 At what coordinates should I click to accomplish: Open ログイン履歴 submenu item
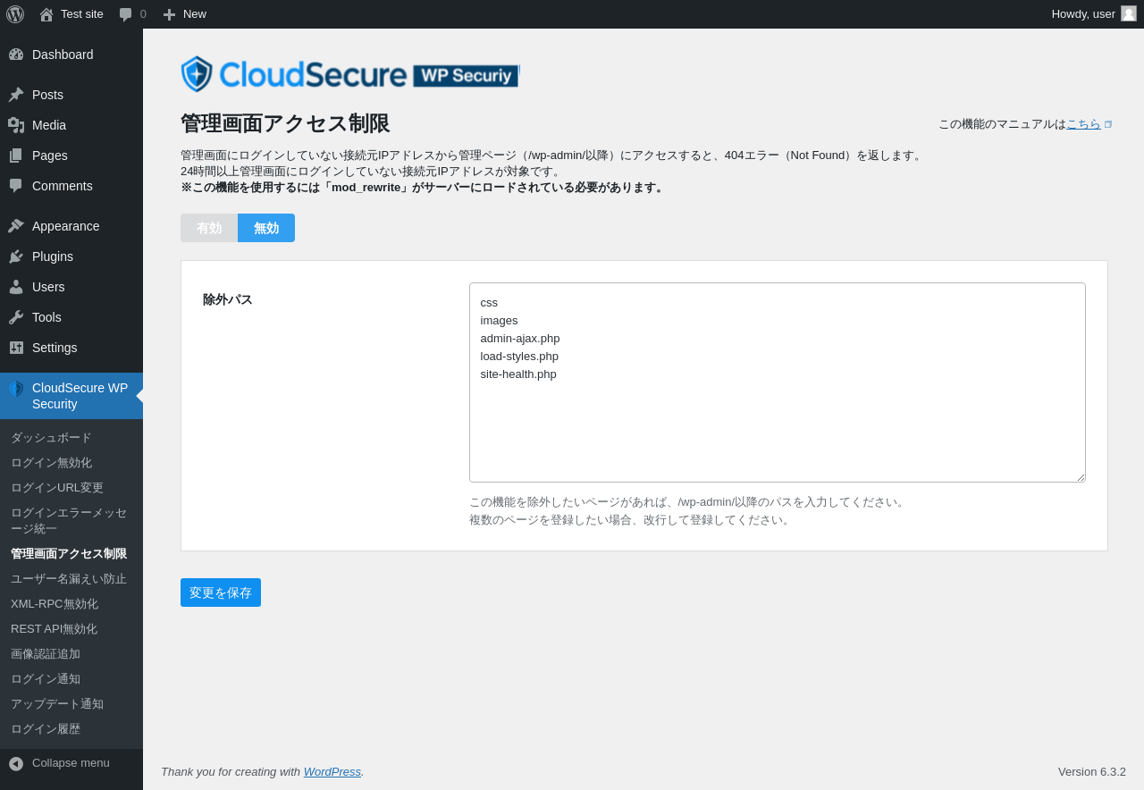pos(46,729)
